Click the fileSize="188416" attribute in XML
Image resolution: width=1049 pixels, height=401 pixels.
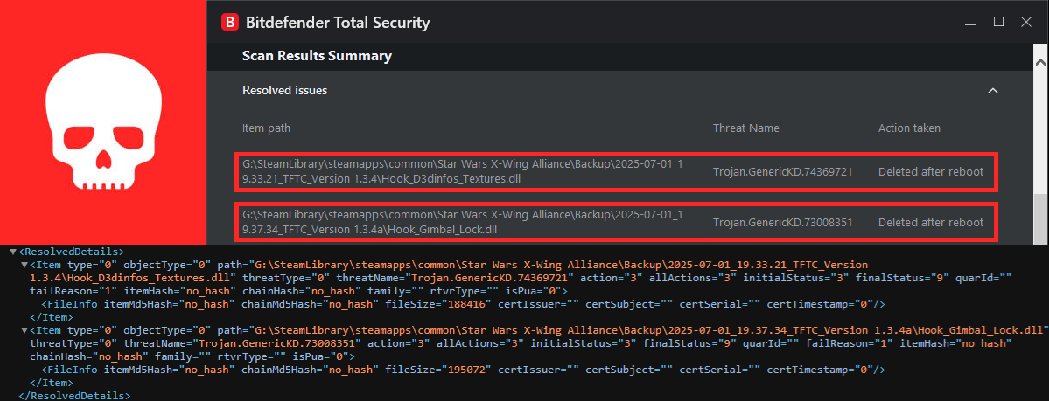click(x=439, y=304)
